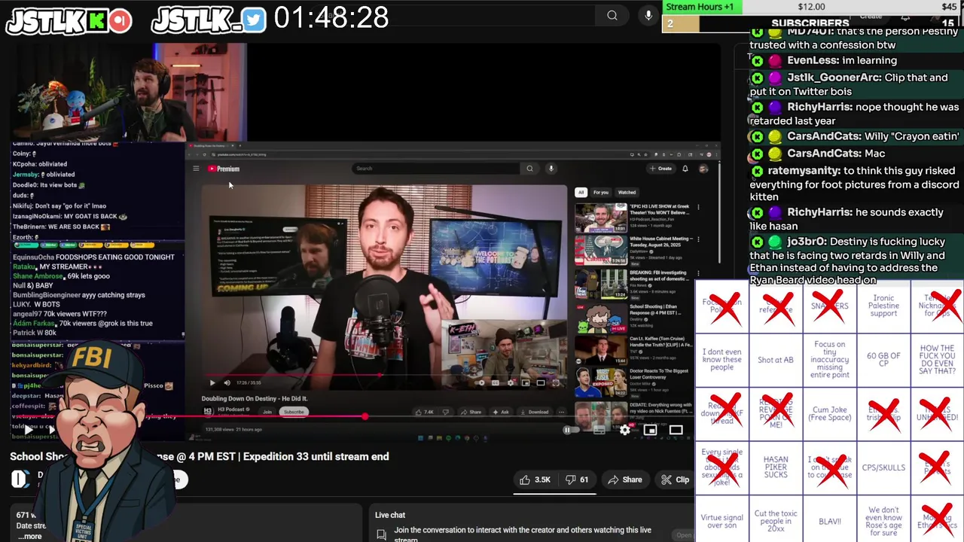This screenshot has width=964, height=542.
Task: Select the For you chip
Action: click(x=601, y=192)
